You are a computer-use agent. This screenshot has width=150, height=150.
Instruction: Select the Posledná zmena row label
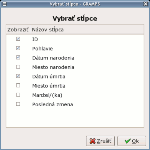pos(52,104)
